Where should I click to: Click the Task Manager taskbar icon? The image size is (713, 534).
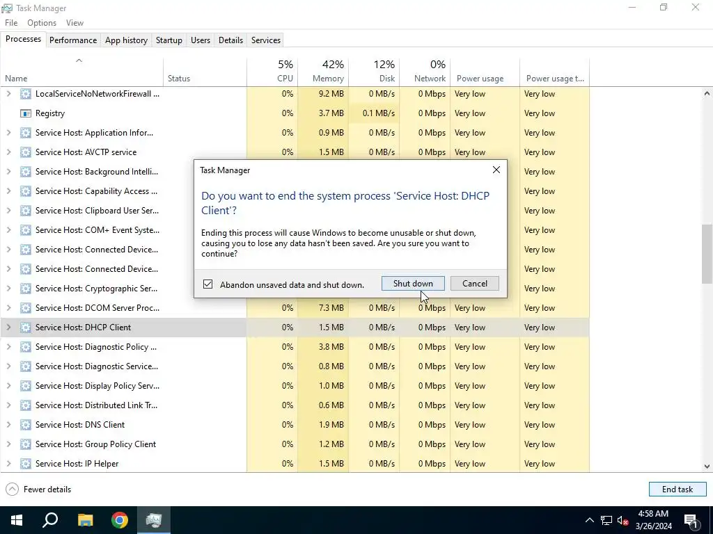pos(154,520)
